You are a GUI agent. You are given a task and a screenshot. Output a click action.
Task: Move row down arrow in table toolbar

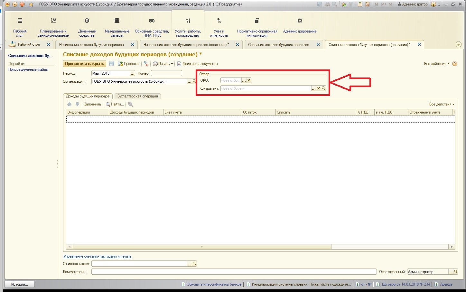click(x=77, y=104)
